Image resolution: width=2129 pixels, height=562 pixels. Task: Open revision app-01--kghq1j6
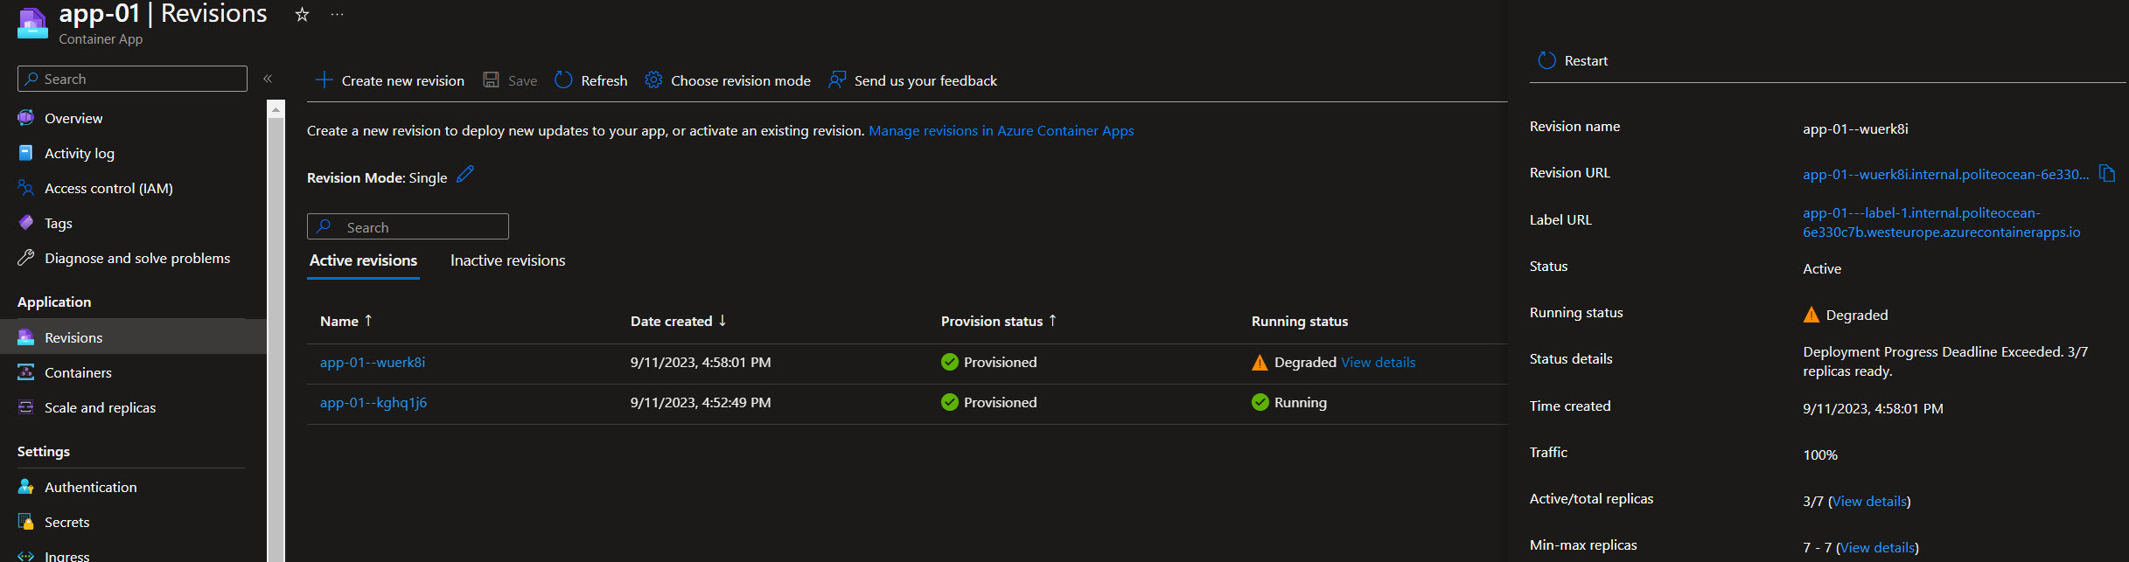tap(373, 403)
